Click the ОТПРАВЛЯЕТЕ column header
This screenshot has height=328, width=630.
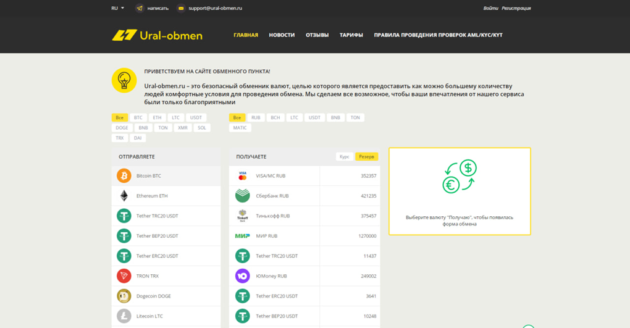click(x=136, y=157)
